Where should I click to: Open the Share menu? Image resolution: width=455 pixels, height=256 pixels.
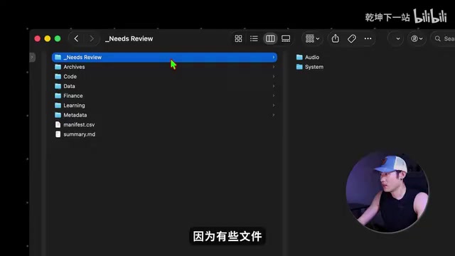[x=335, y=38]
